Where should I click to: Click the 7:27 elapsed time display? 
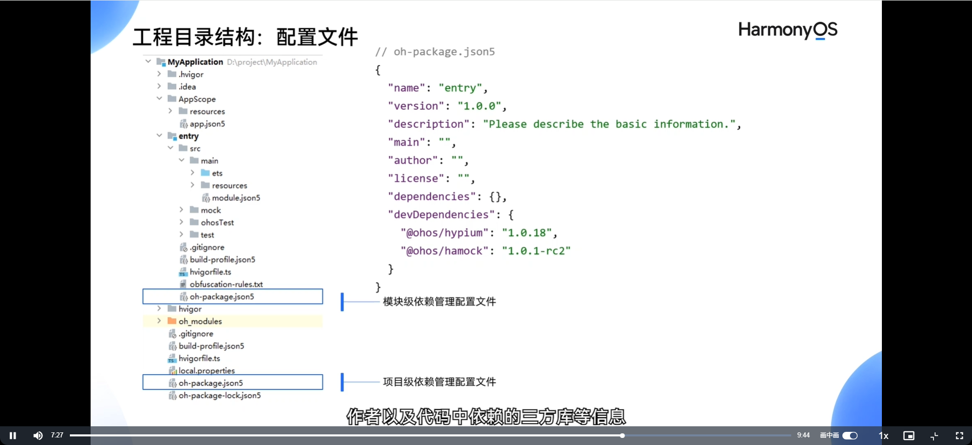point(57,435)
